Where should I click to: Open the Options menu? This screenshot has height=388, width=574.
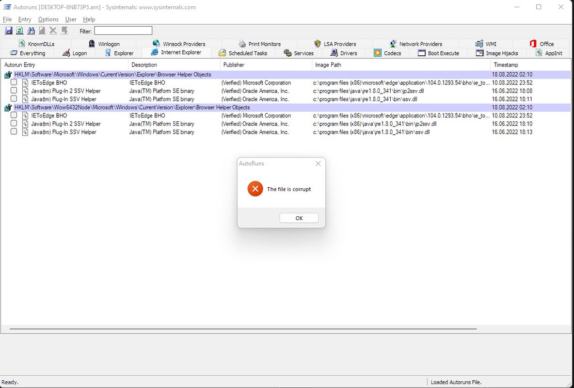(48, 19)
